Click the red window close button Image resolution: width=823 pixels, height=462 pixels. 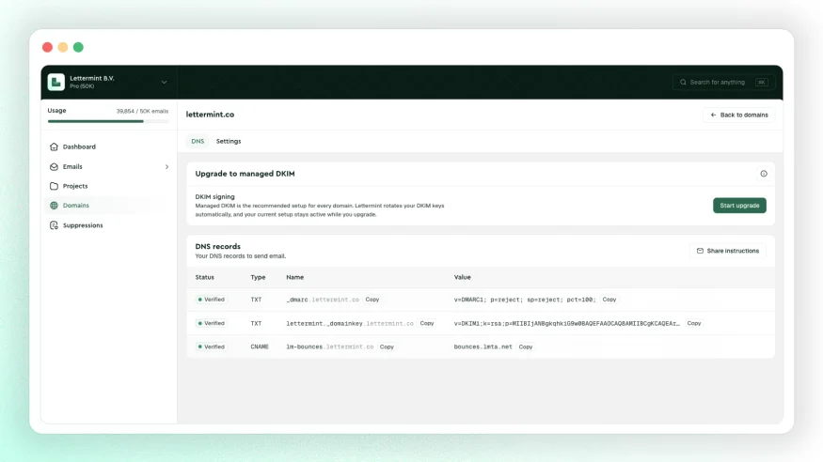click(x=47, y=47)
